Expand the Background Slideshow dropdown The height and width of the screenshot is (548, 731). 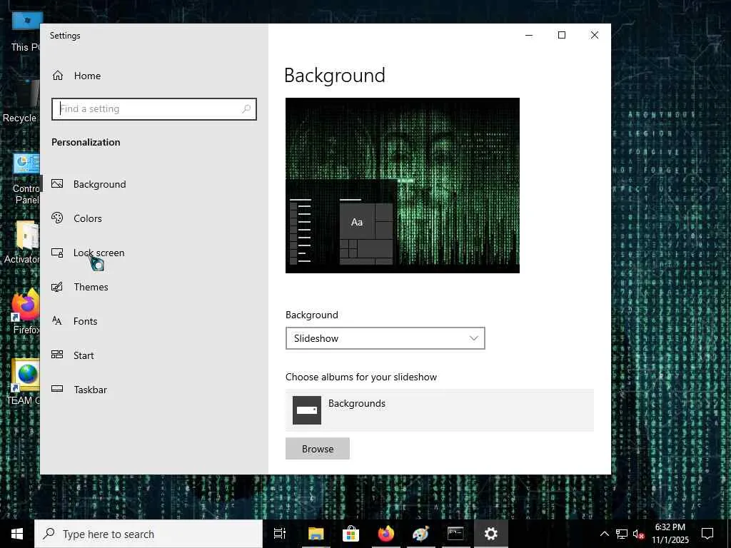[x=385, y=338]
